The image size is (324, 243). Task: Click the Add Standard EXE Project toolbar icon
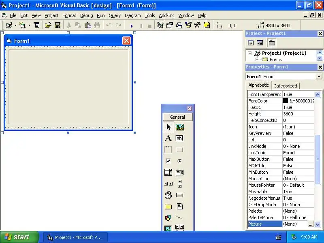9,26
